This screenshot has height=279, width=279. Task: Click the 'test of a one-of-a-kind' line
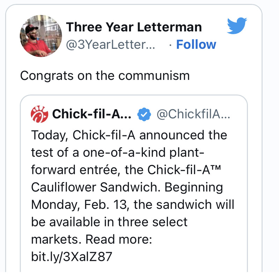[105, 152]
